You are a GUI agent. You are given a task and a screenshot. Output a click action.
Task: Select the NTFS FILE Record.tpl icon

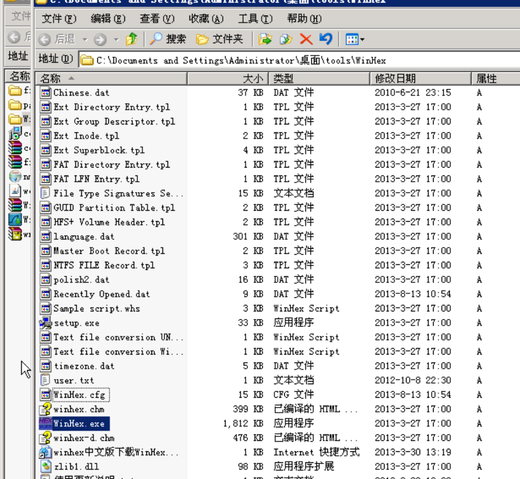[x=46, y=265]
